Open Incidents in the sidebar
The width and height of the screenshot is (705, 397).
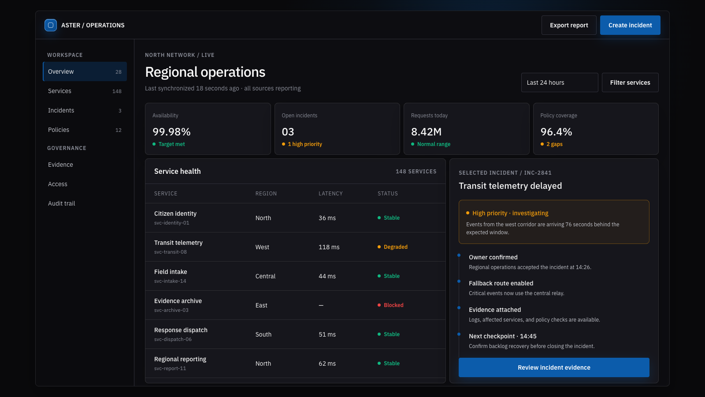click(x=85, y=110)
